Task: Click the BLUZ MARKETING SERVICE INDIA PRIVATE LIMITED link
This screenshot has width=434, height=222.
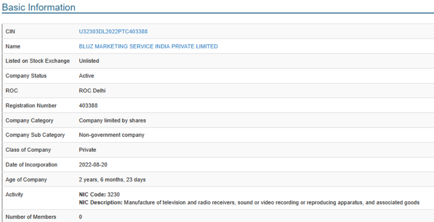Action: pyautogui.click(x=148, y=46)
